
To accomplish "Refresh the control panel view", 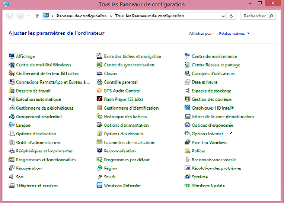I will click(231, 16).
